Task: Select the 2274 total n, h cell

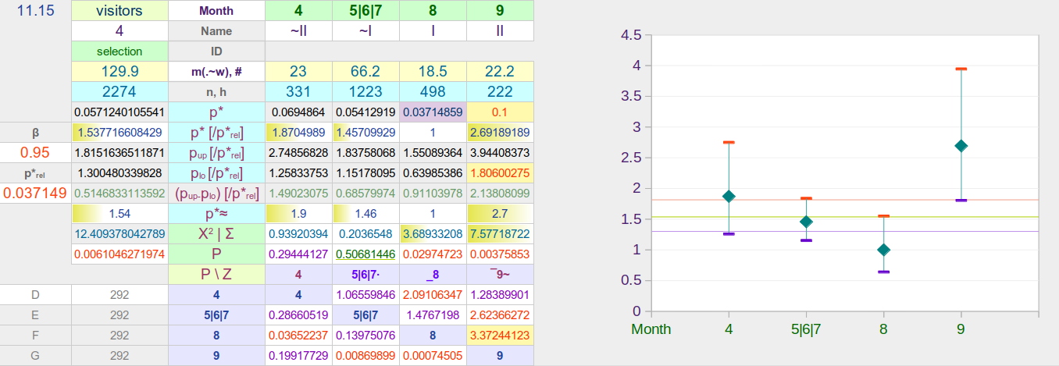Action: (119, 92)
